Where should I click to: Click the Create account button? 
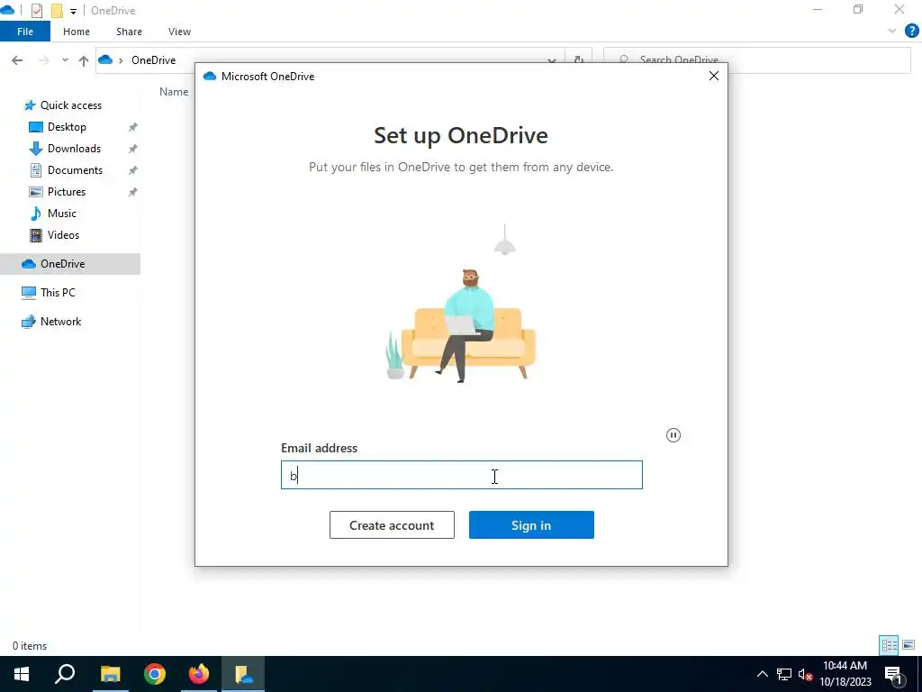tap(392, 525)
